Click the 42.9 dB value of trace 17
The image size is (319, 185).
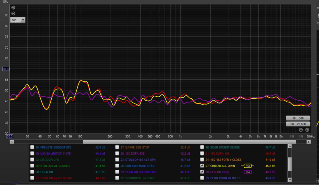185,147
